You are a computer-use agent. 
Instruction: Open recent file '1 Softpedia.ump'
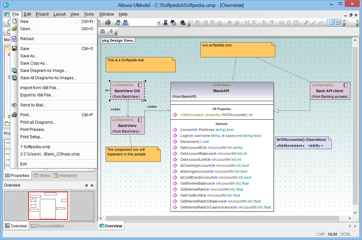(54, 147)
